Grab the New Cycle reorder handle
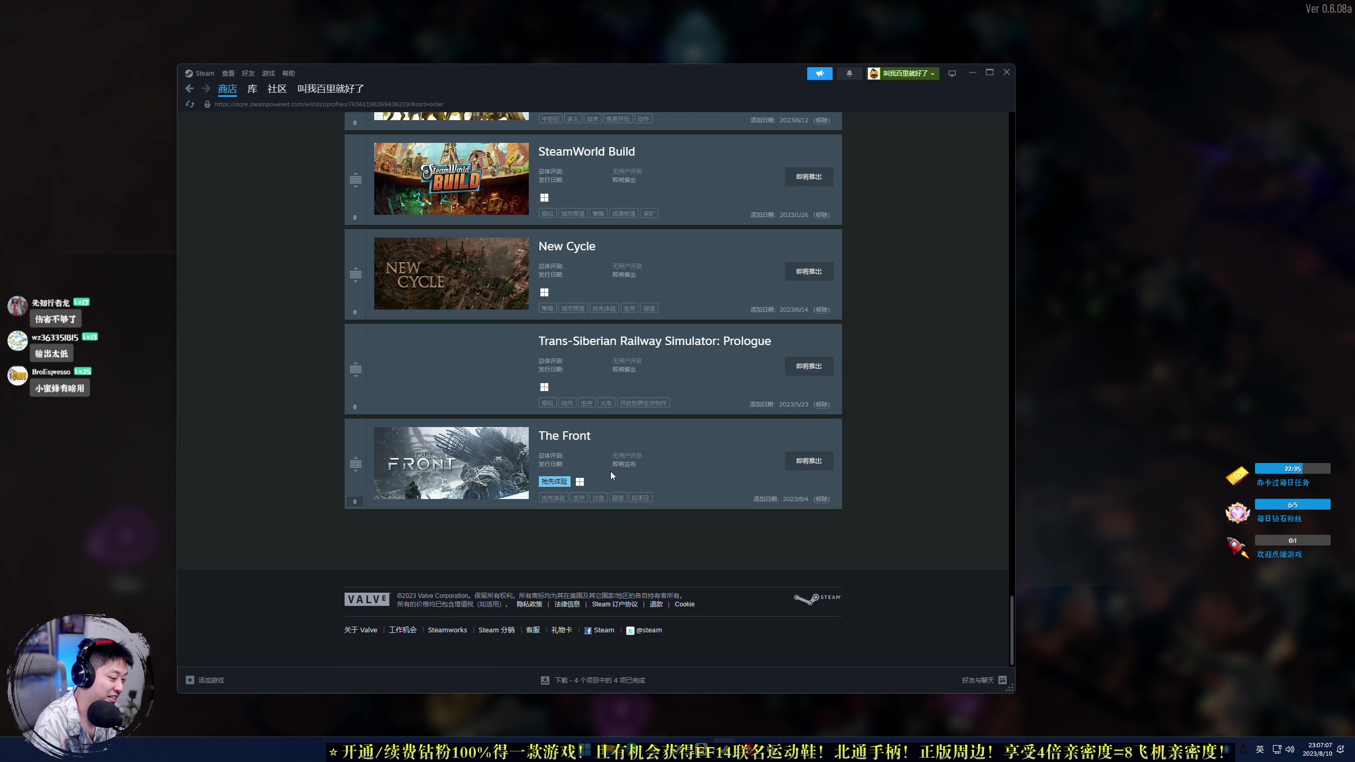The width and height of the screenshot is (1355, 762). [x=356, y=275]
